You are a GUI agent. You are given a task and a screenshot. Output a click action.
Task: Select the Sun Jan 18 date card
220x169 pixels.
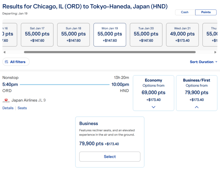73,35
